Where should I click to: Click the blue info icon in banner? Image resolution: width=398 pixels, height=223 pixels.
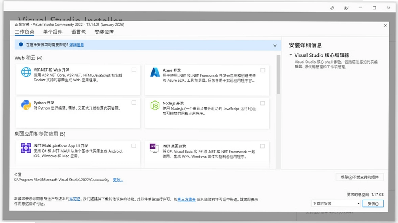coord(21,45)
